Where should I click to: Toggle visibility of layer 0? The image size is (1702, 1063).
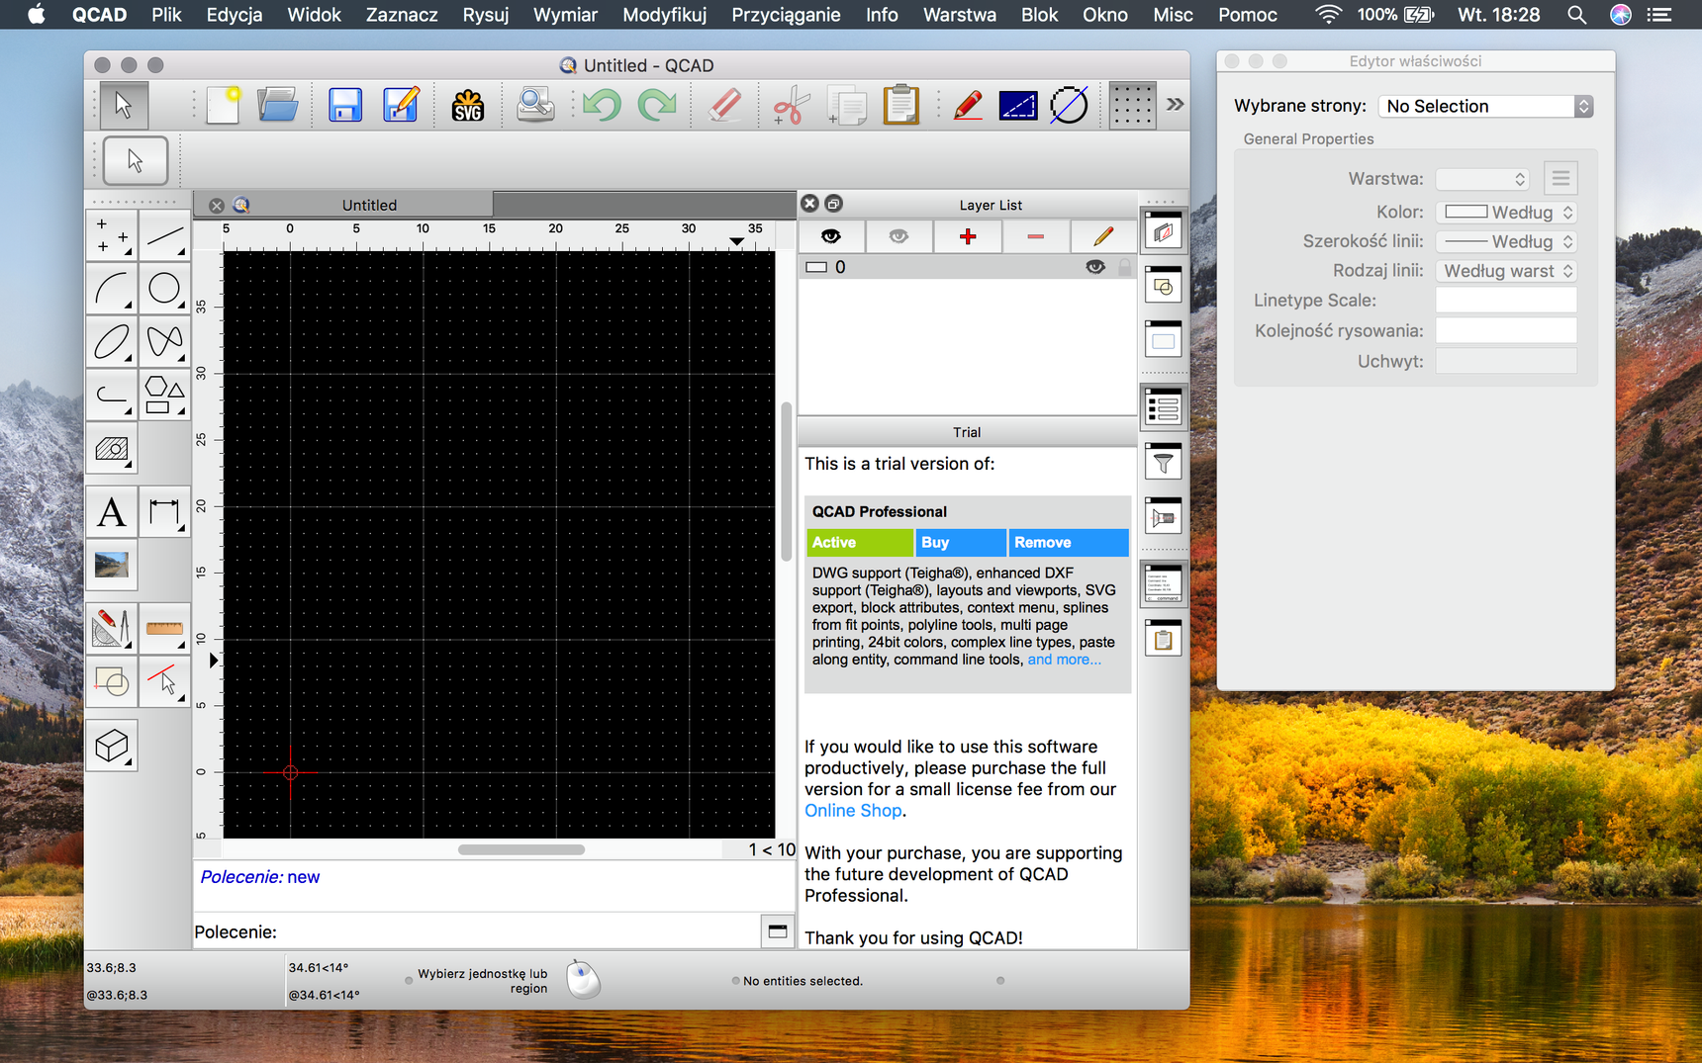click(x=1095, y=267)
